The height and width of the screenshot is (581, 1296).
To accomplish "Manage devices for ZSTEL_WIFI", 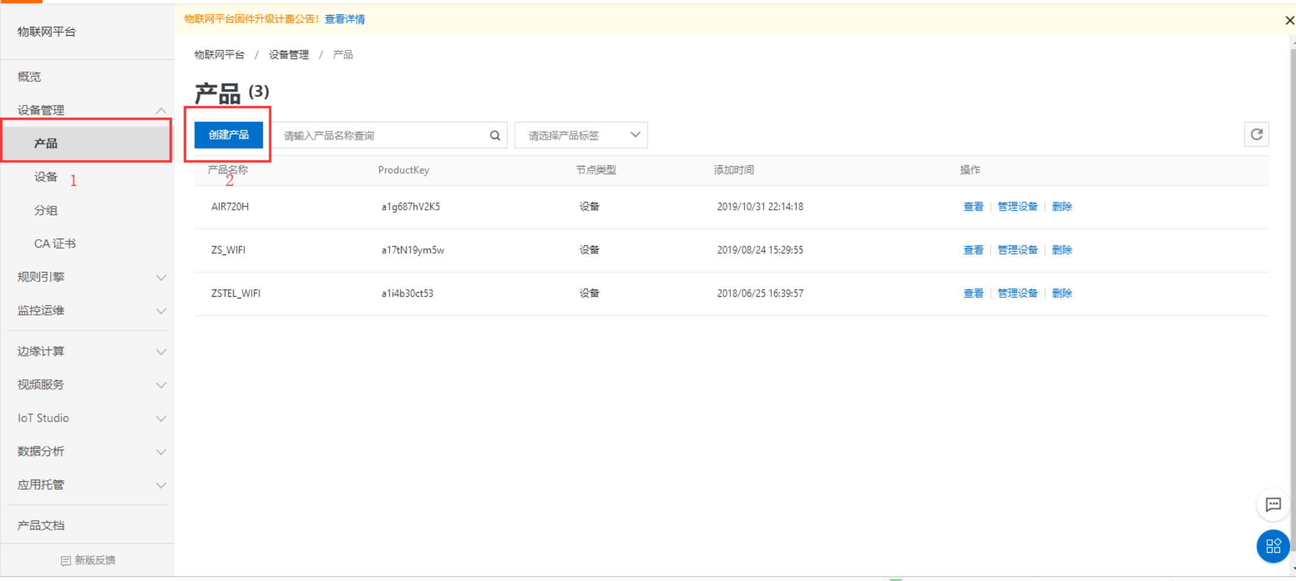I will (x=1018, y=294).
